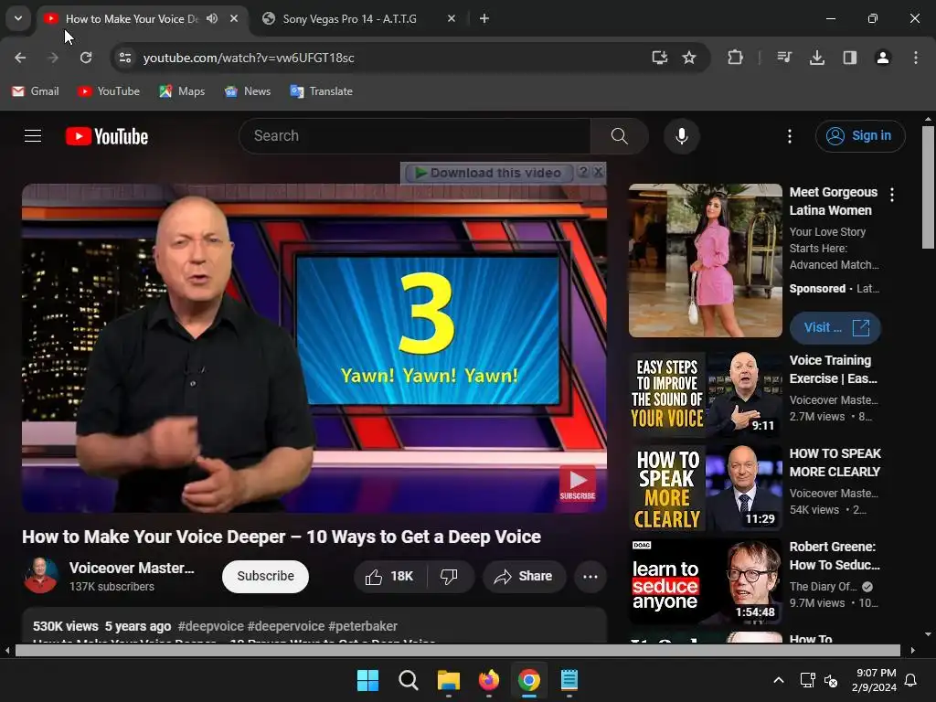Open Maps bookmark

pyautogui.click(x=183, y=91)
